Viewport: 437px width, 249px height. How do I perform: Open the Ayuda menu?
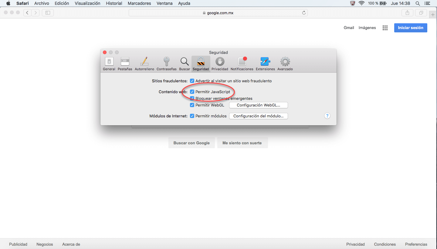coord(184,3)
